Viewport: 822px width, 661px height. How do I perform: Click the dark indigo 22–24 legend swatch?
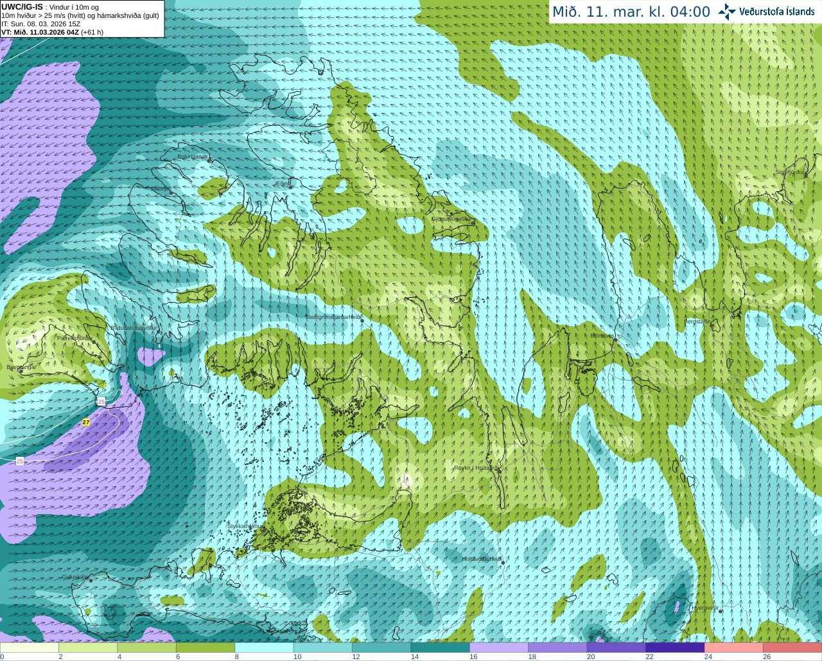coord(676,648)
